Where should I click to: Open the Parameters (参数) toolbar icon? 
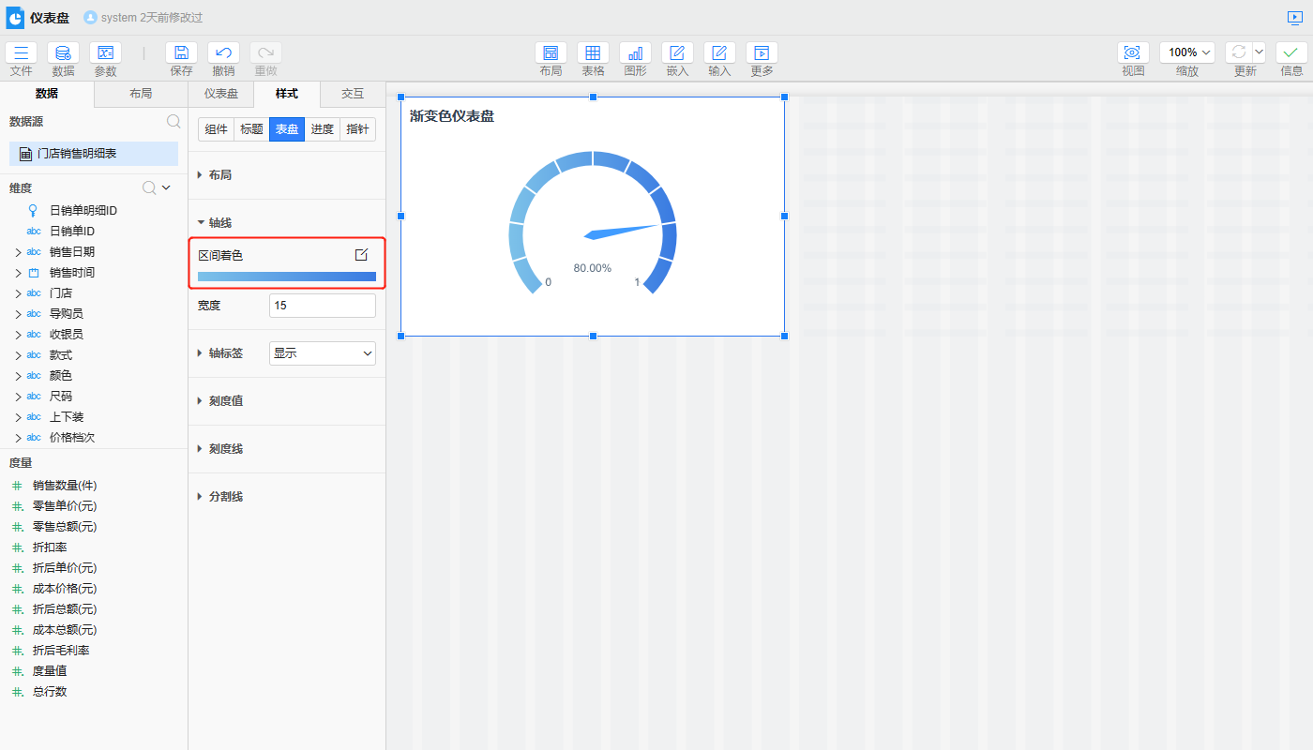(105, 53)
